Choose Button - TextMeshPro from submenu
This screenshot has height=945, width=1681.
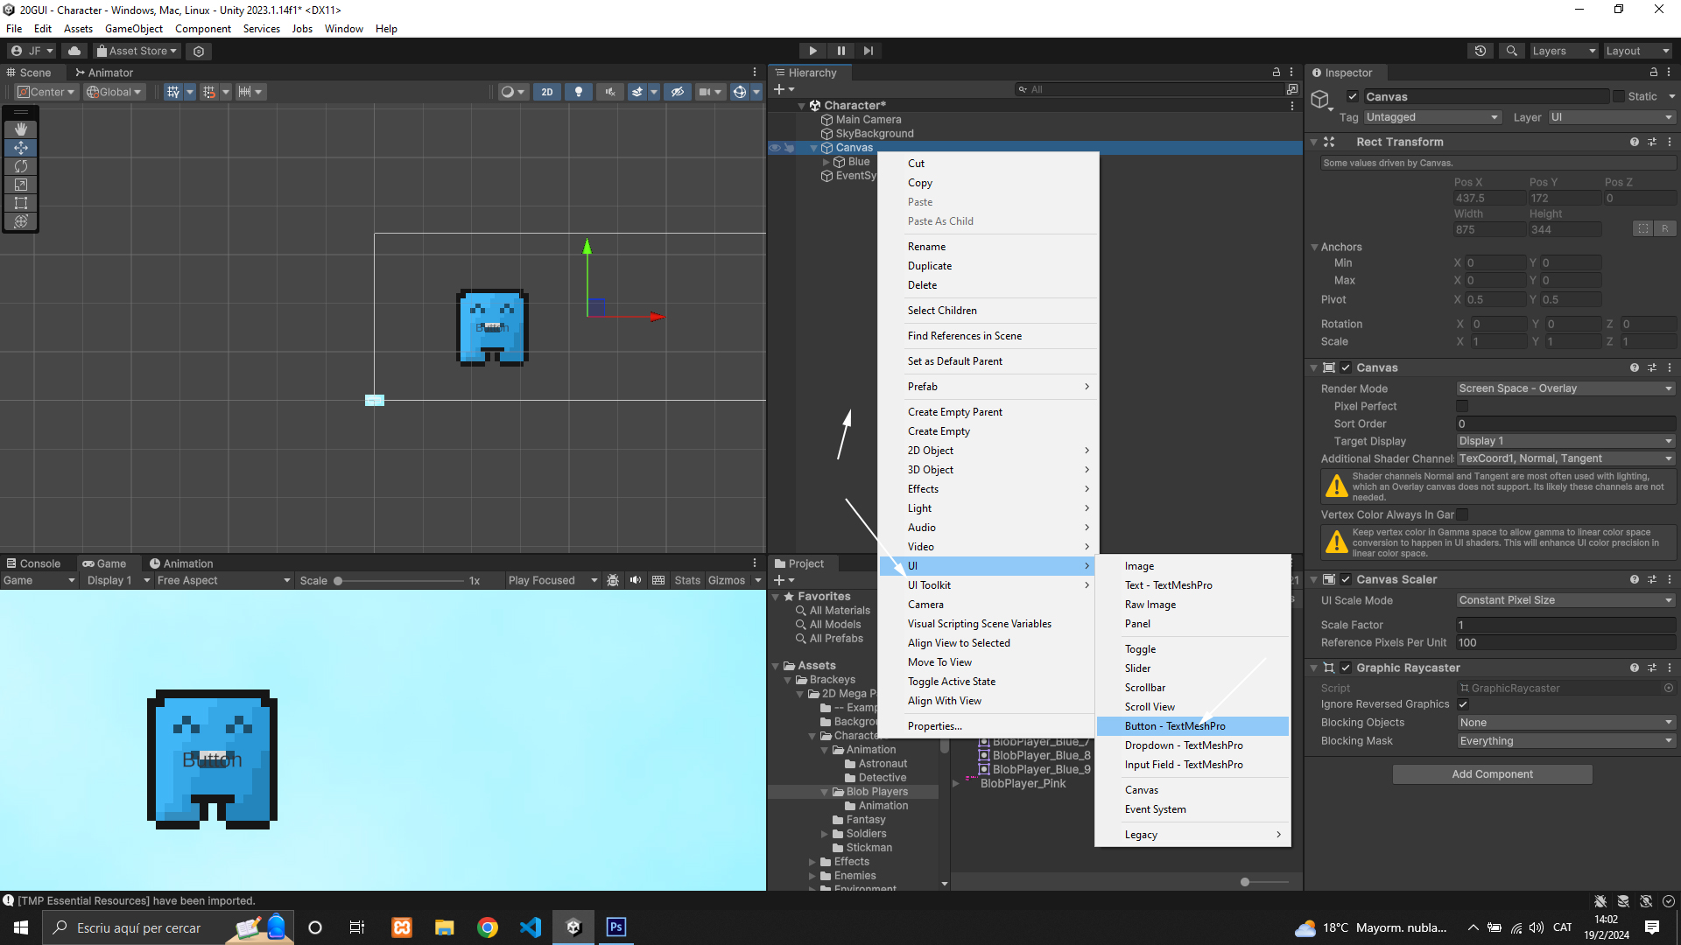click(x=1175, y=726)
